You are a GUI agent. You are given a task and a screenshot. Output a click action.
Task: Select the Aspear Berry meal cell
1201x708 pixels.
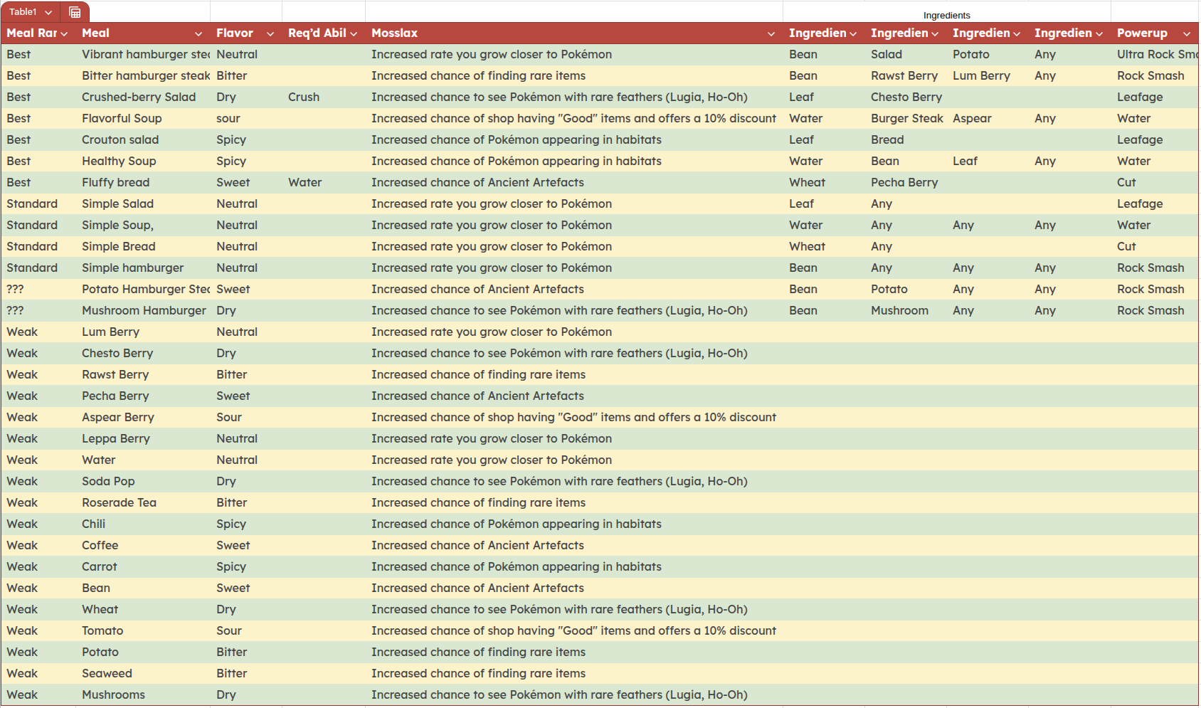point(143,417)
